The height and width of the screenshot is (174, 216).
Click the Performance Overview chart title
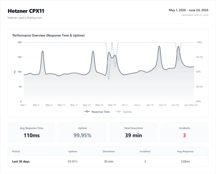[x=49, y=35]
